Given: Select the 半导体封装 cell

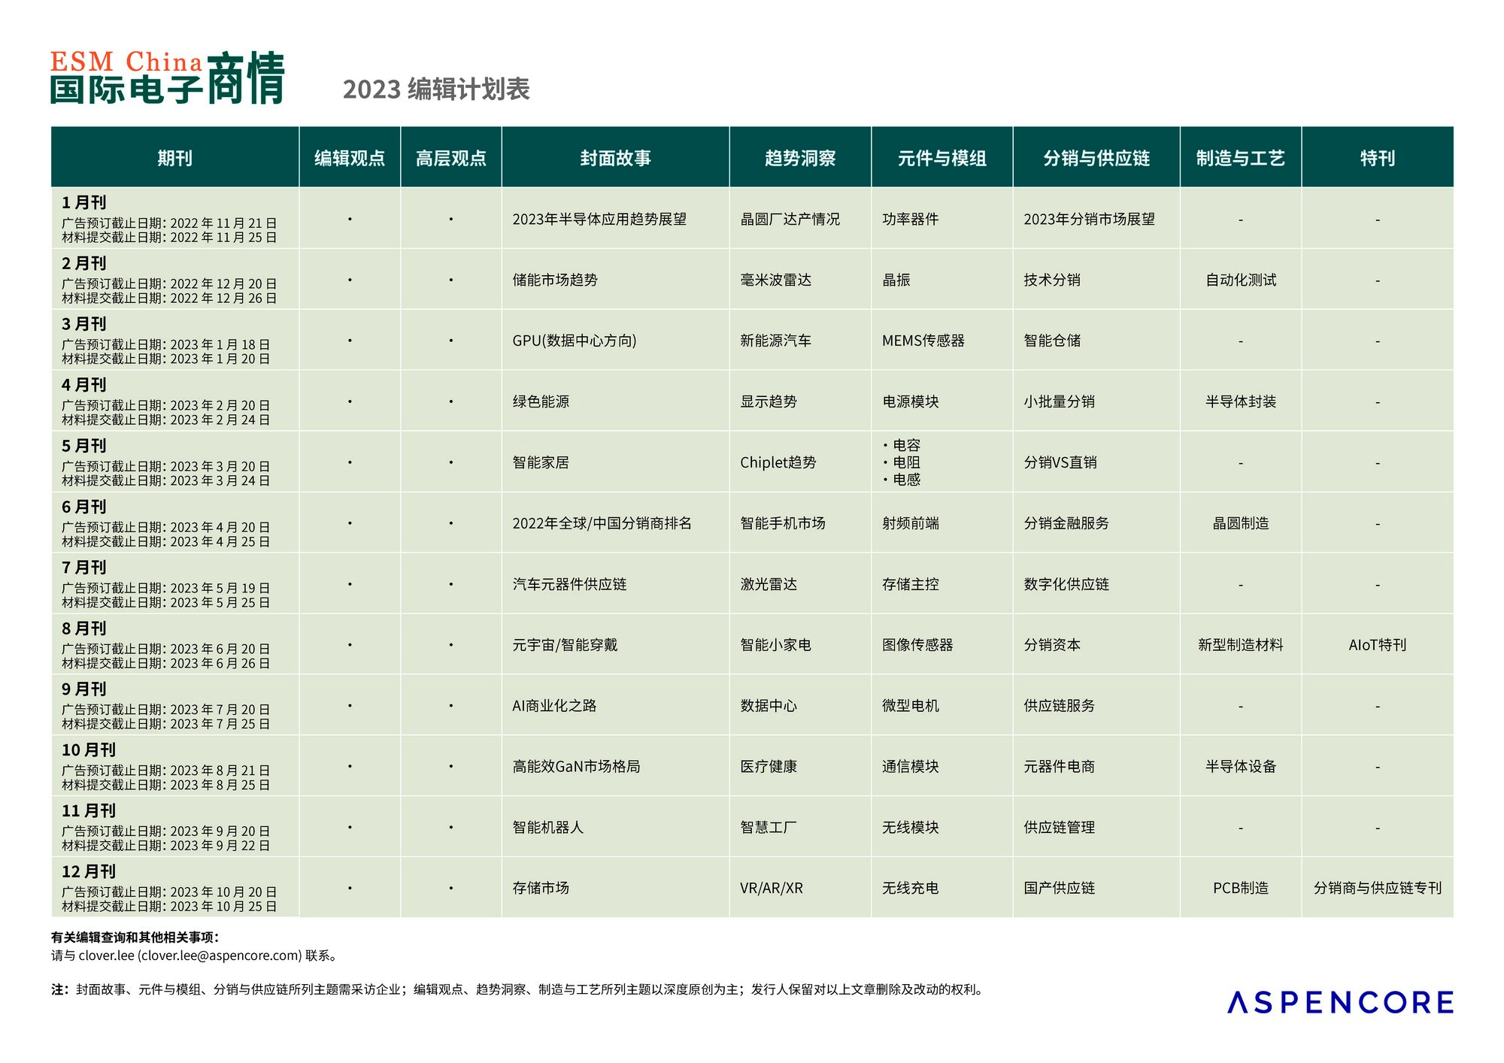Looking at the screenshot, I should point(1241,401).
